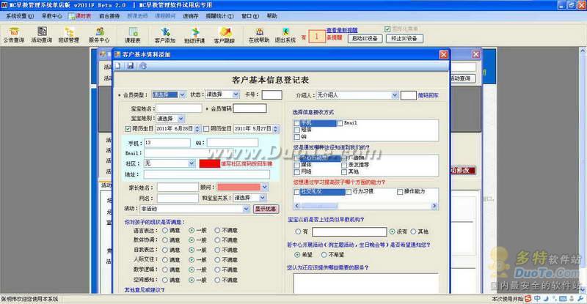Open the 进销存 menu
587x304 pixels.
pos(191,16)
